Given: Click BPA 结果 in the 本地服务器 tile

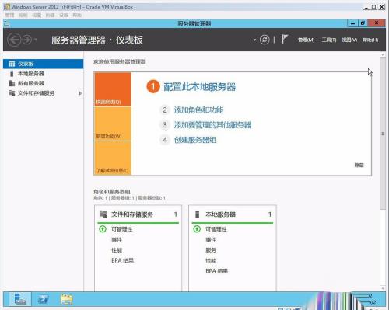Looking at the screenshot, I should pos(216,271).
